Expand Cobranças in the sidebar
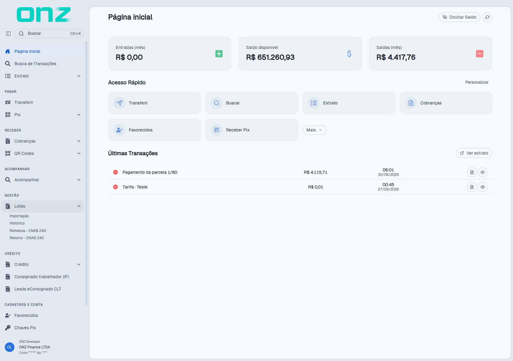The height and width of the screenshot is (361, 513). click(x=43, y=141)
